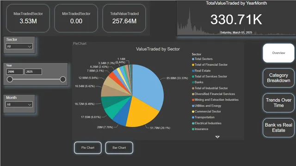Expand the sector legend with the down arrow
Image resolution: width=296 pixels, height=166 pixels.
[x=217, y=137]
